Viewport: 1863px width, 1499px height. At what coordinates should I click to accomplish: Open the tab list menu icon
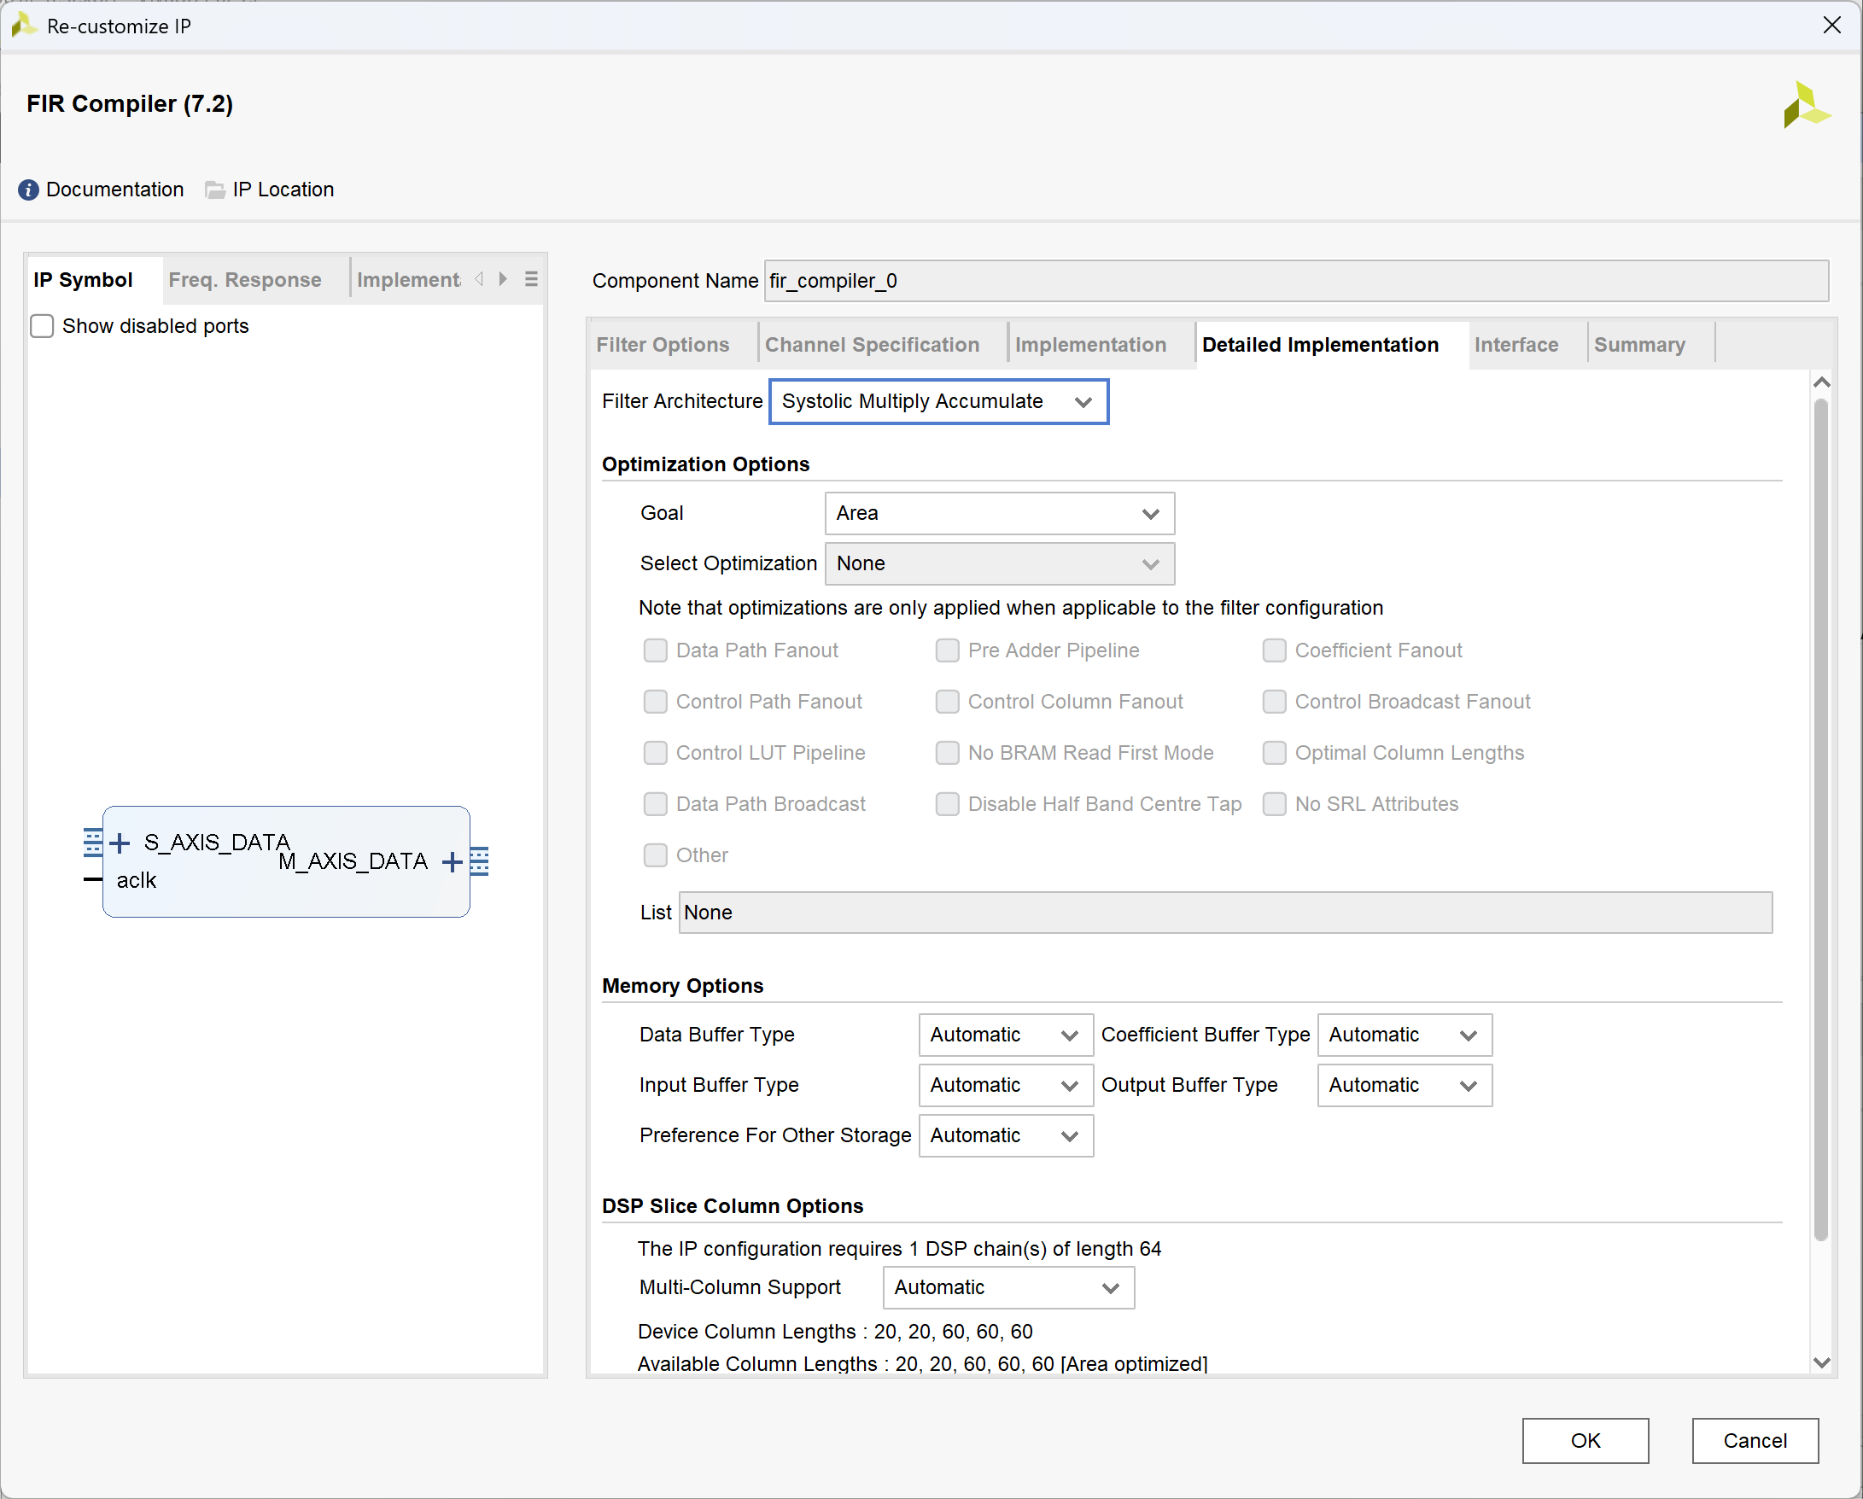pos(530,279)
